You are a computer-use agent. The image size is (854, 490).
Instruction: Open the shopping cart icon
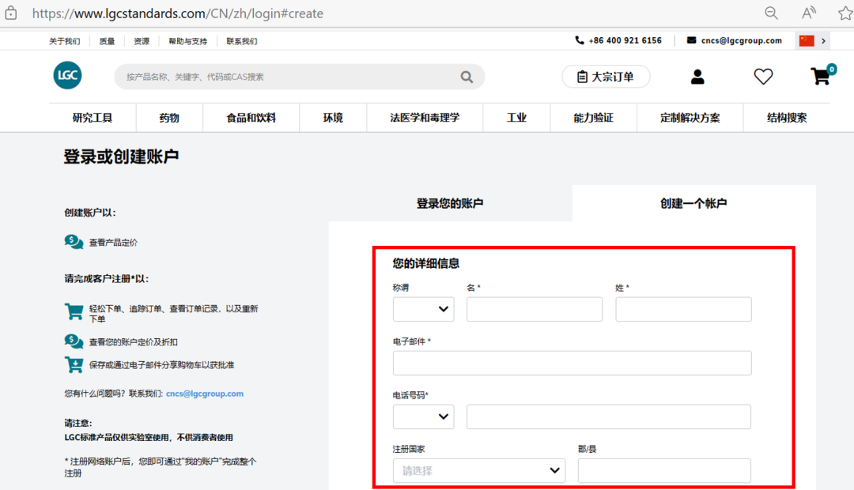820,77
